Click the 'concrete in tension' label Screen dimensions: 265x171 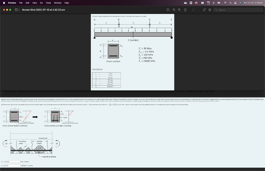click(49, 157)
